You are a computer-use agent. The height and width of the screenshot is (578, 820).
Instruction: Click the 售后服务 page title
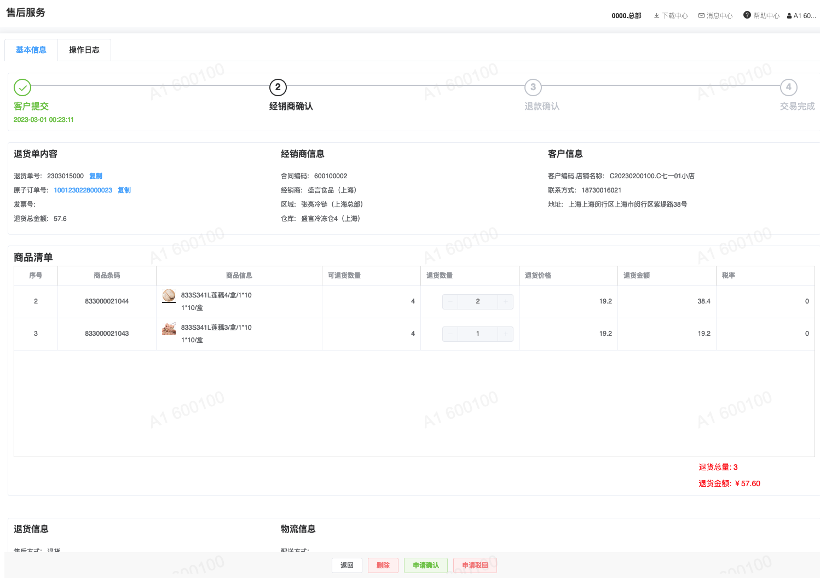[x=26, y=13]
